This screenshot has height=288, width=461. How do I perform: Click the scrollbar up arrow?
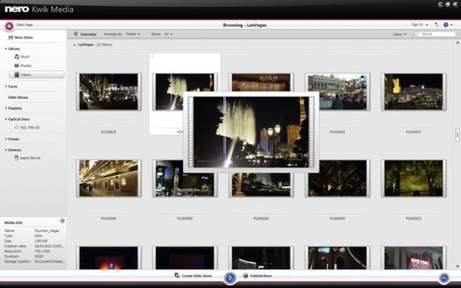pos(457,42)
